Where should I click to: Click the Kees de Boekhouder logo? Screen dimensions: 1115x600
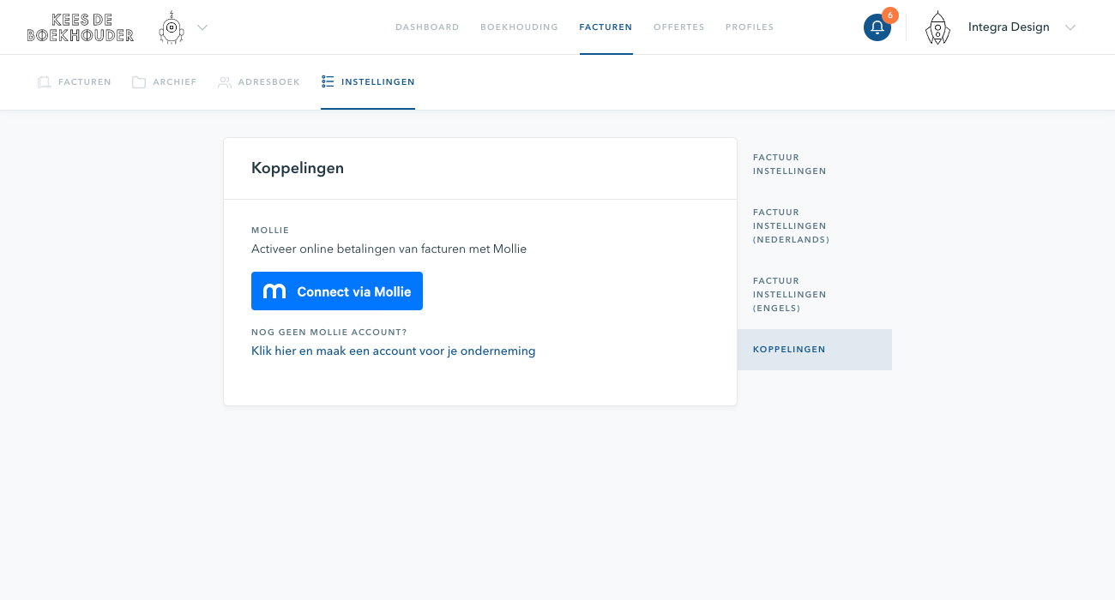click(x=81, y=27)
